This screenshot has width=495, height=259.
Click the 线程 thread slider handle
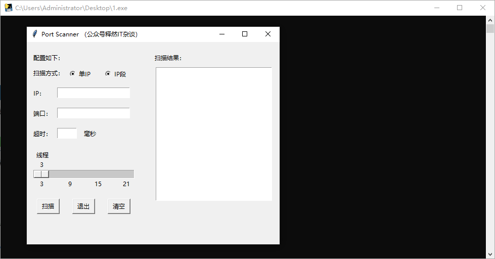pyautogui.click(x=41, y=174)
